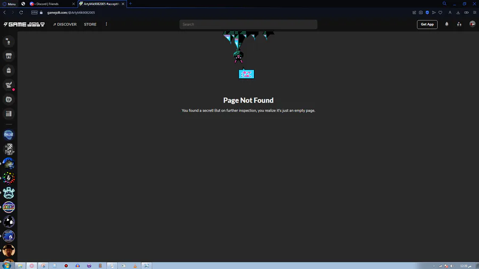Open the black hedgehog silhouette community avatar
Image resolution: width=479 pixels, height=269 pixels.
pos(9,222)
